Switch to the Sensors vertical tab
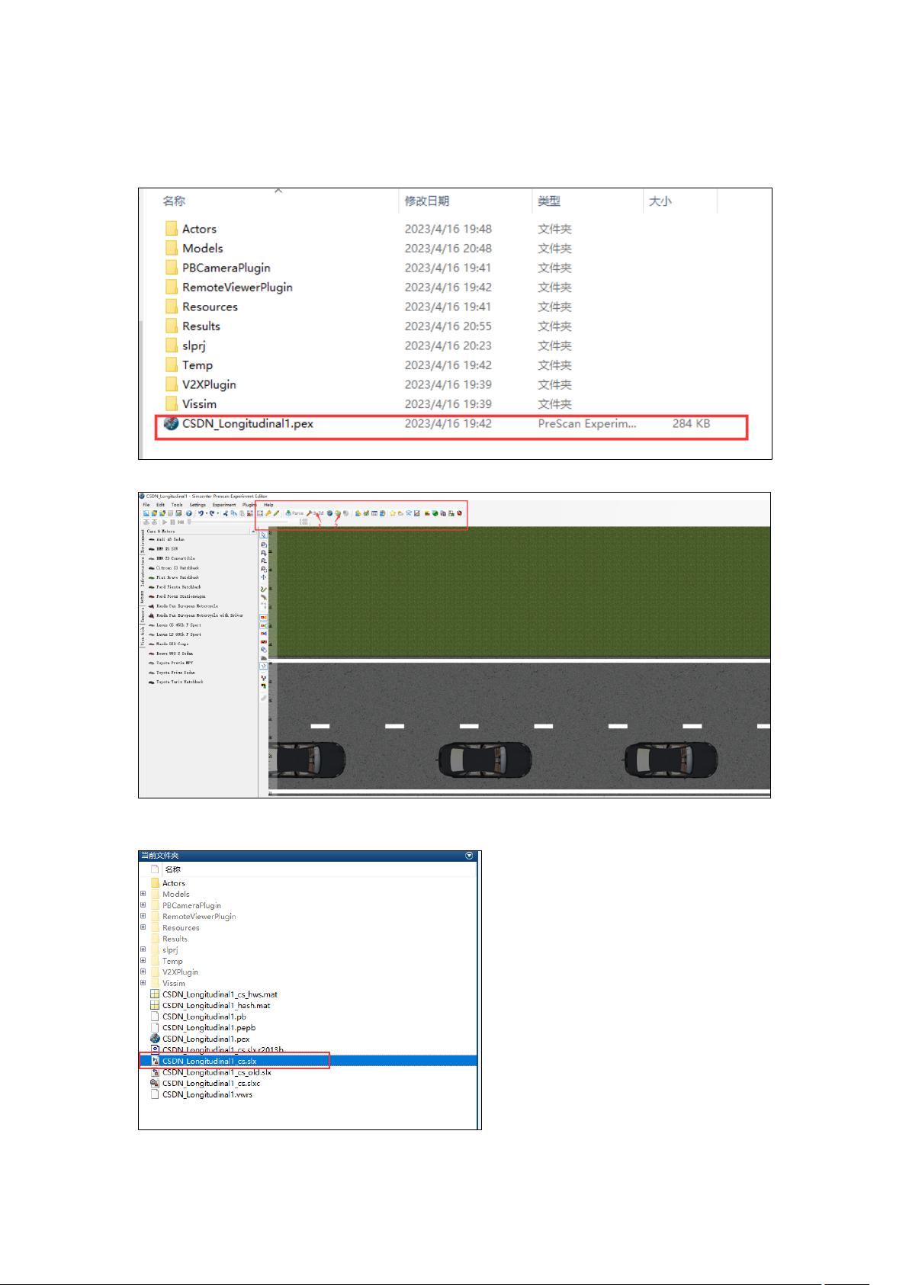909x1285 pixels. 142,615
